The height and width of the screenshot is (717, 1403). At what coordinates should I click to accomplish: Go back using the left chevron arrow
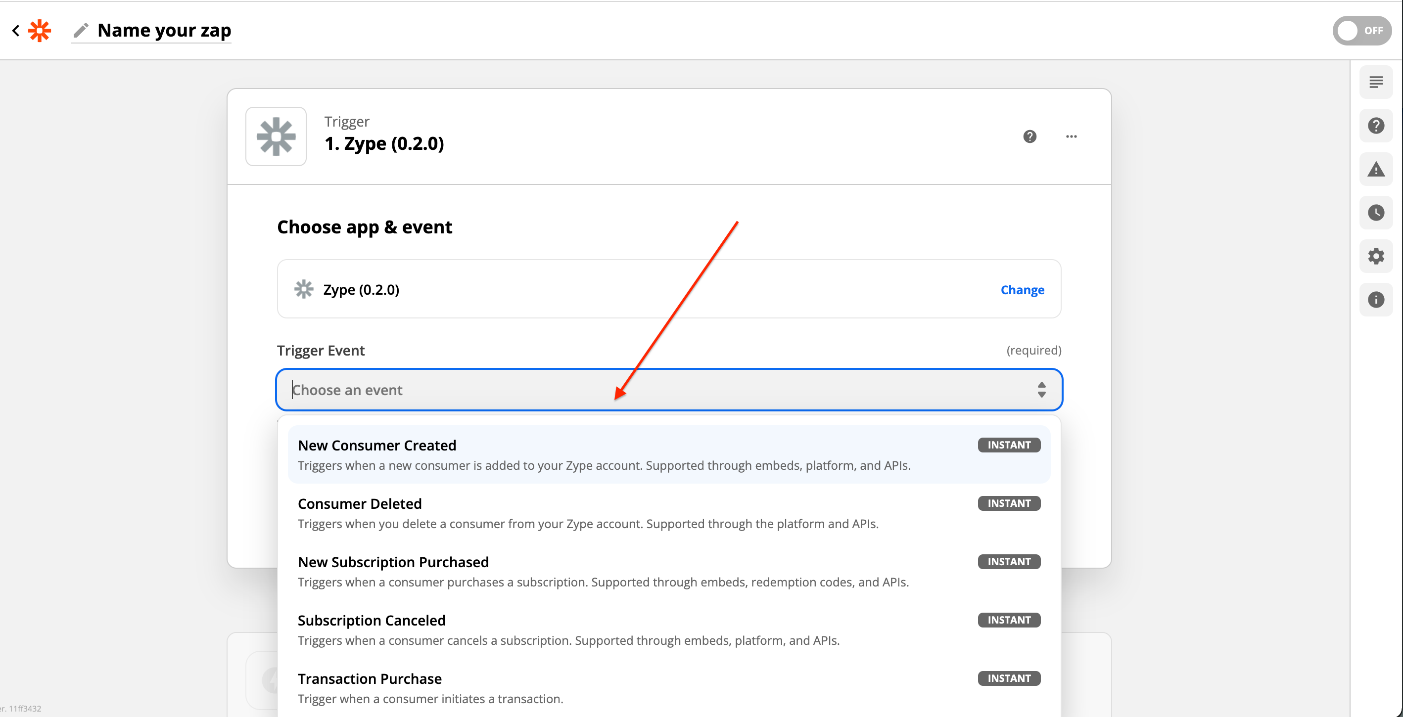tap(16, 31)
